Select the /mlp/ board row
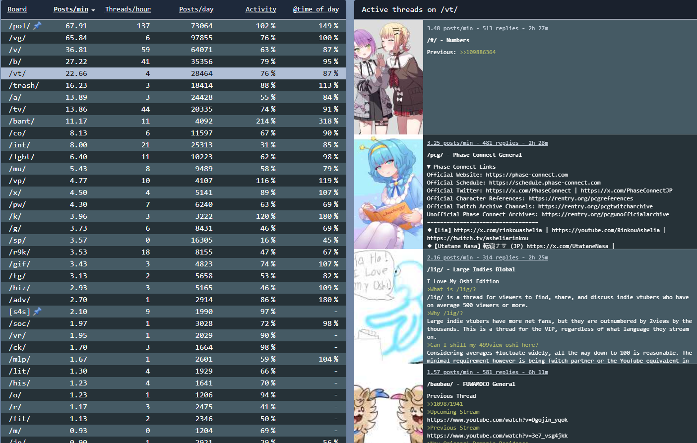 click(x=174, y=359)
